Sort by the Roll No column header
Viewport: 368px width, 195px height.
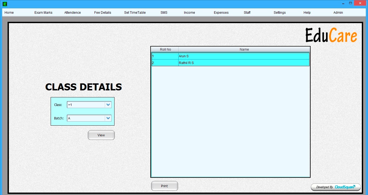[165, 49]
